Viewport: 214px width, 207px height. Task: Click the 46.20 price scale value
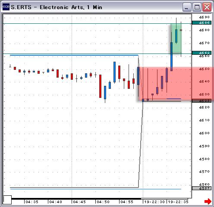coord(204,107)
